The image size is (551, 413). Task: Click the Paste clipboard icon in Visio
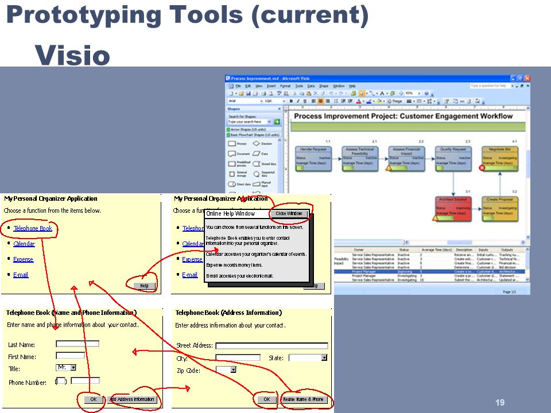[309, 93]
